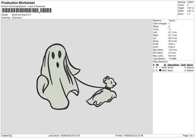195x138 pixels.
Task: Click "Default" brand in the White row
Action: [190, 67]
